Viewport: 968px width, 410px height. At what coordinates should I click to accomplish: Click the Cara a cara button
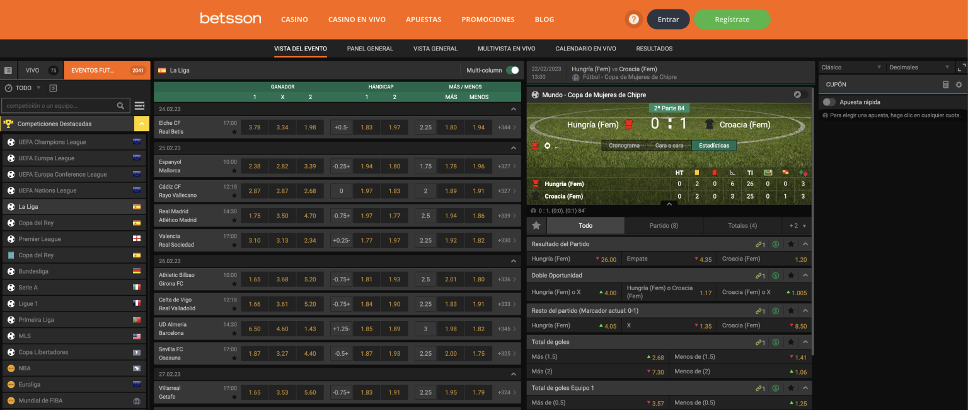[669, 146]
